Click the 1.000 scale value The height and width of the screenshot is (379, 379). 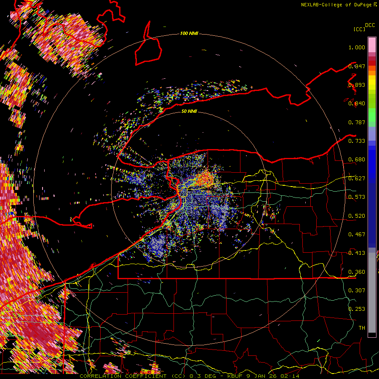point(357,47)
